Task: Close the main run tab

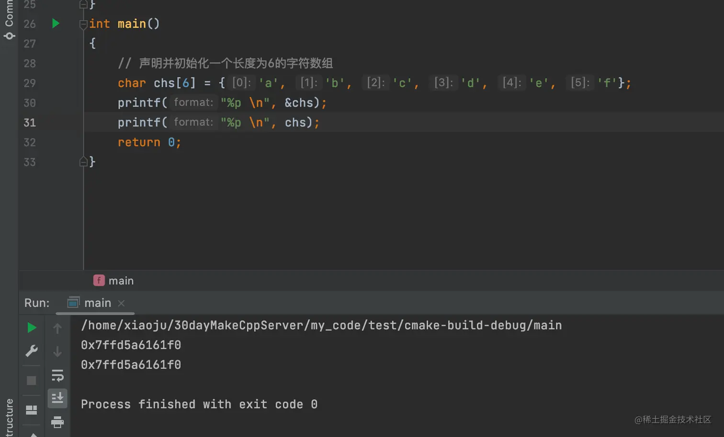Action: (121, 303)
